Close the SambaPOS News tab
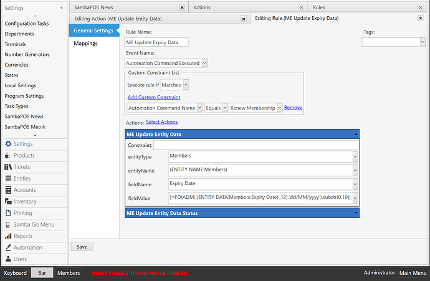430x281 pixels. (182, 7)
